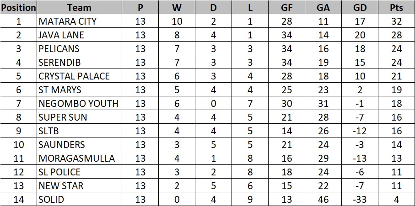Image resolution: width=415 pixels, height=206 pixels.
Task: Click the NEW STAR team cell
Action: pyautogui.click(x=80, y=185)
